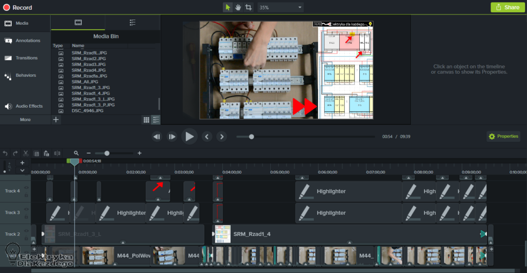Activate the Crop tool
Screen dimensions: 527x273
[x=249, y=7]
